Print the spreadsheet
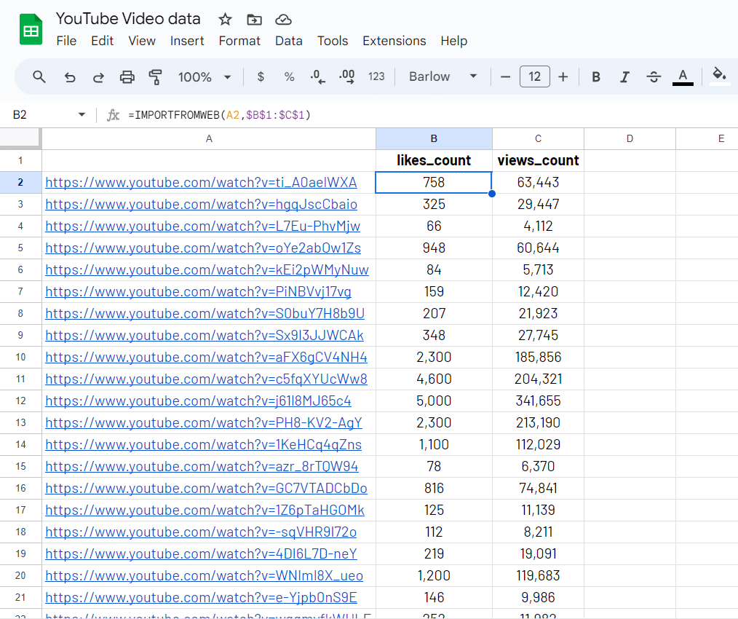Screen dimensions: 738x619 [127, 77]
